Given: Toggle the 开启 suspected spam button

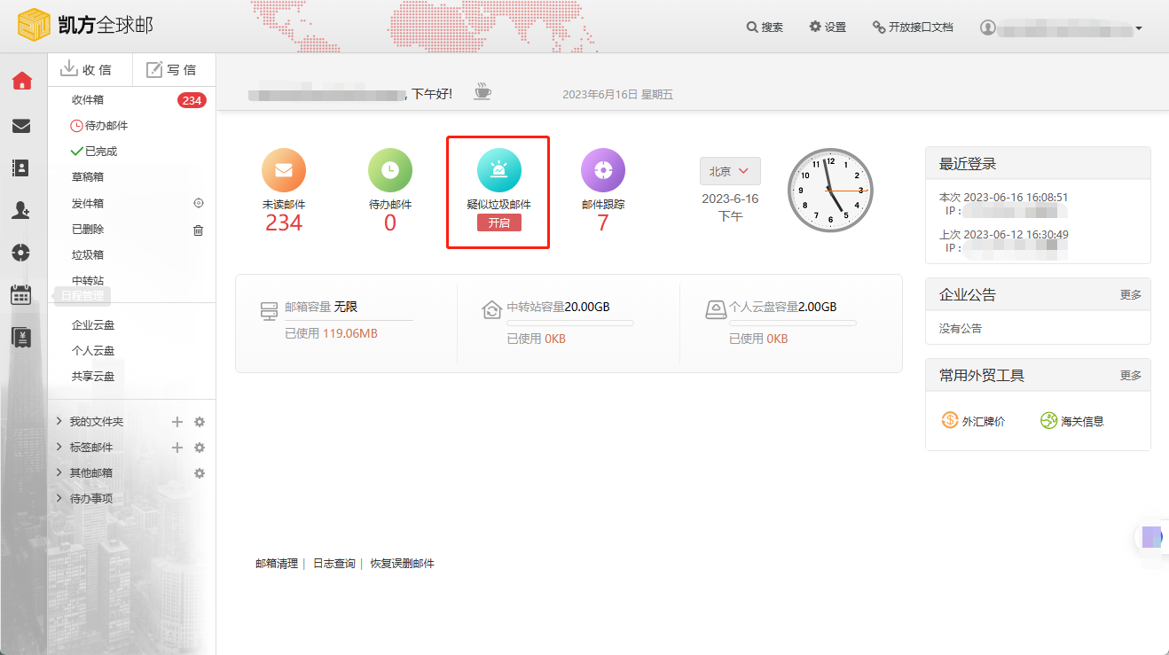Looking at the screenshot, I should tap(499, 222).
